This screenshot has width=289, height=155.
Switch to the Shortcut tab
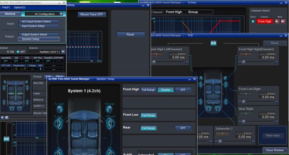click(10, 14)
